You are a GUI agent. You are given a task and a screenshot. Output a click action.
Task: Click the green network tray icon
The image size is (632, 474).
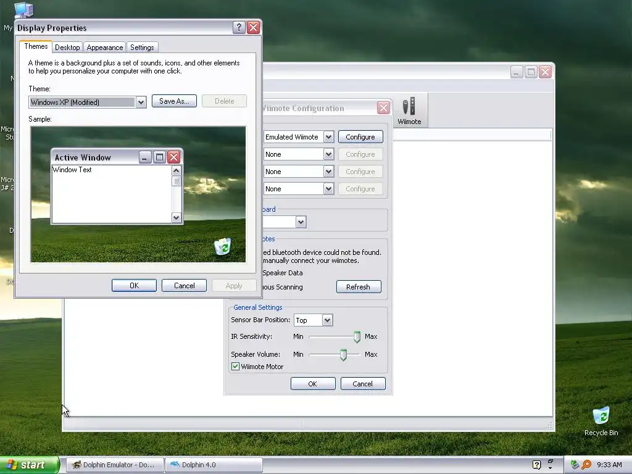click(x=575, y=465)
